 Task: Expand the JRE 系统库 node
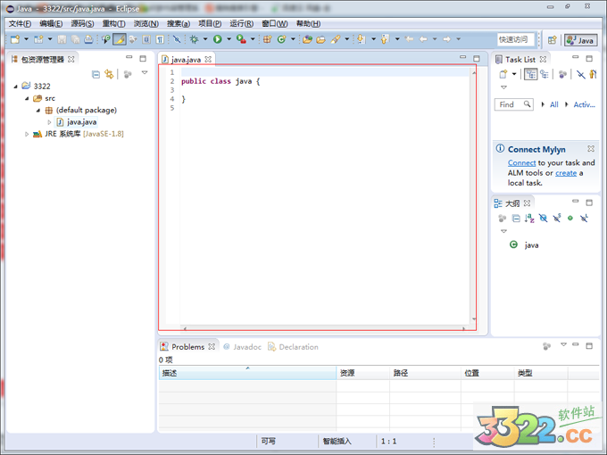(27, 134)
